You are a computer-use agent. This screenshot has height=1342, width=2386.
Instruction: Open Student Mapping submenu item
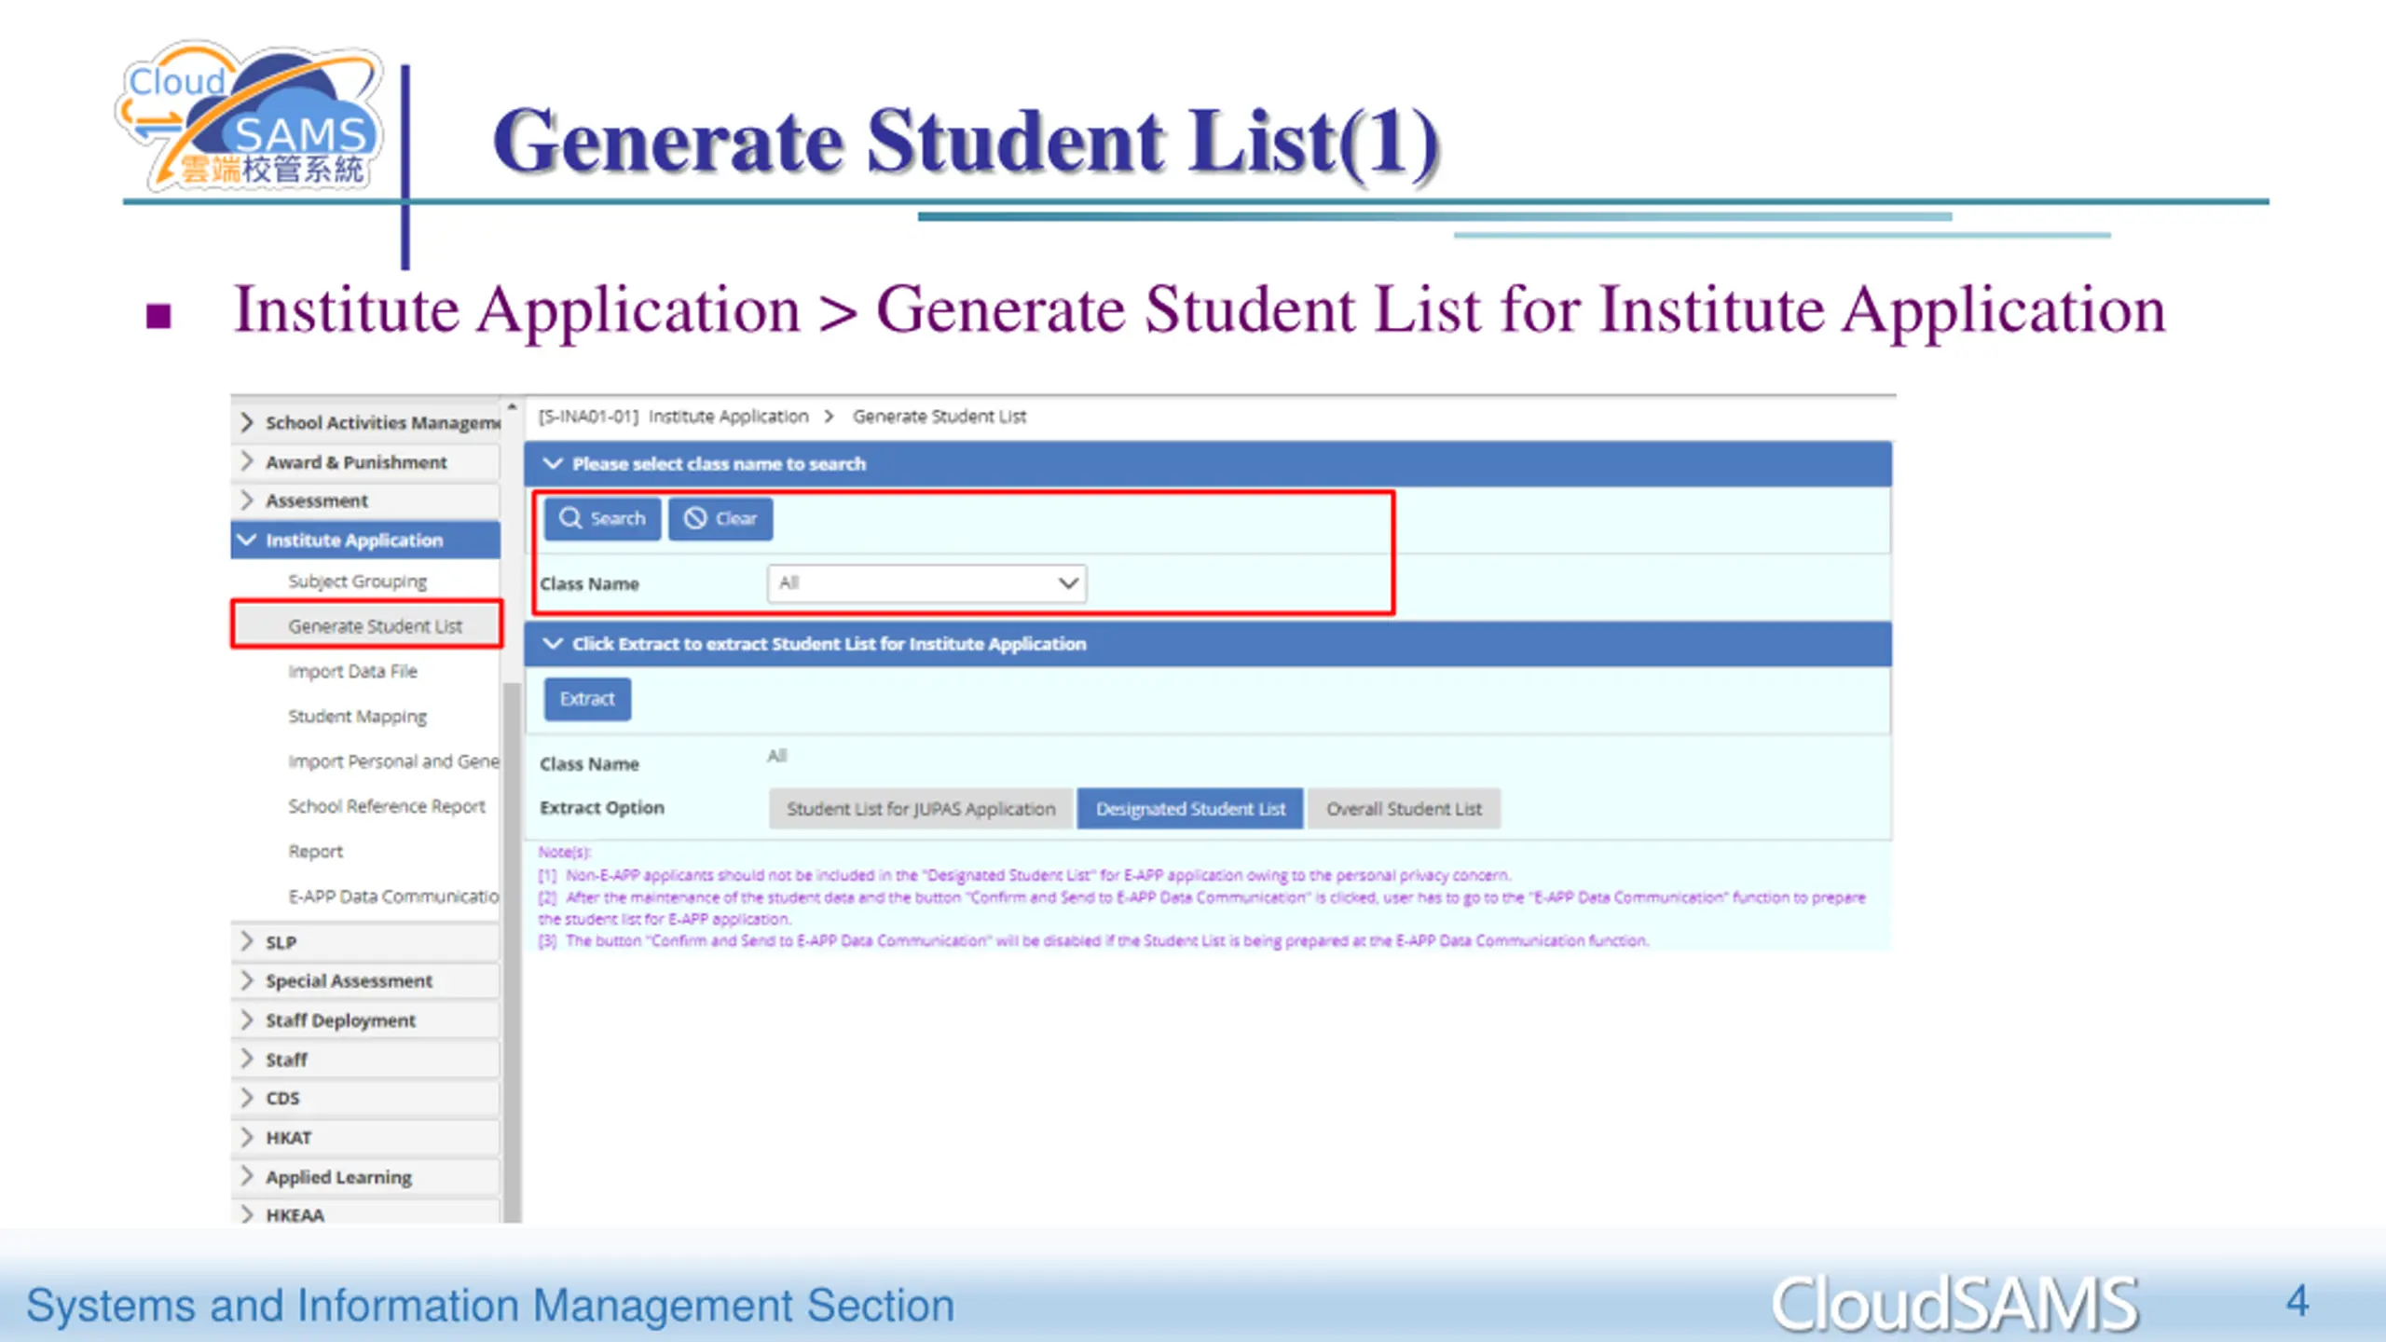(358, 716)
